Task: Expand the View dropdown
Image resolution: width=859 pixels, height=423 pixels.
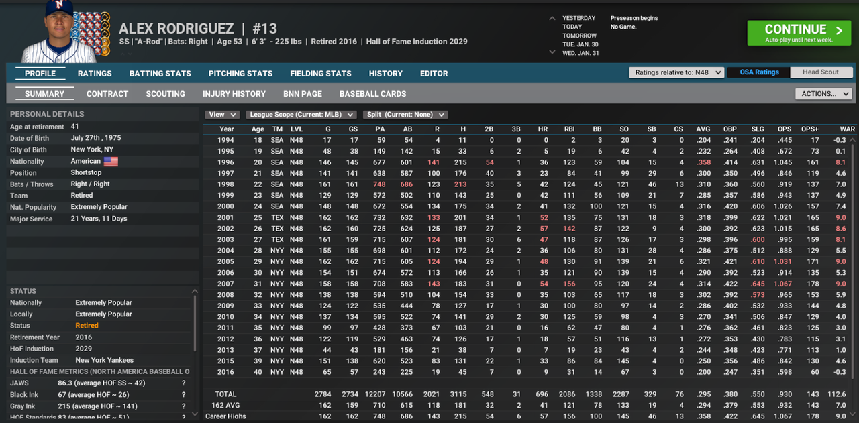Action: (x=222, y=115)
